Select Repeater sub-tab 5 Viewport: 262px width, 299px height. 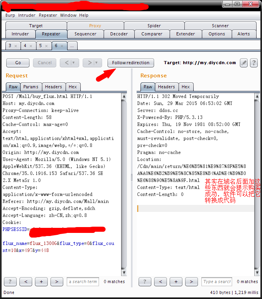click(40, 46)
